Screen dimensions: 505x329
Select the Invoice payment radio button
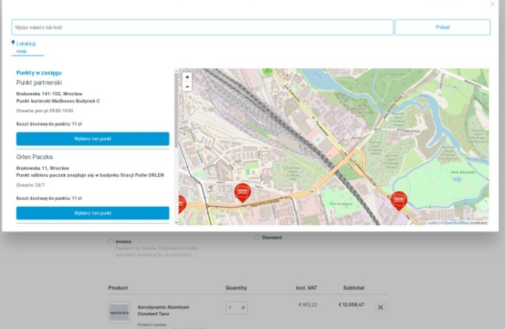point(111,241)
